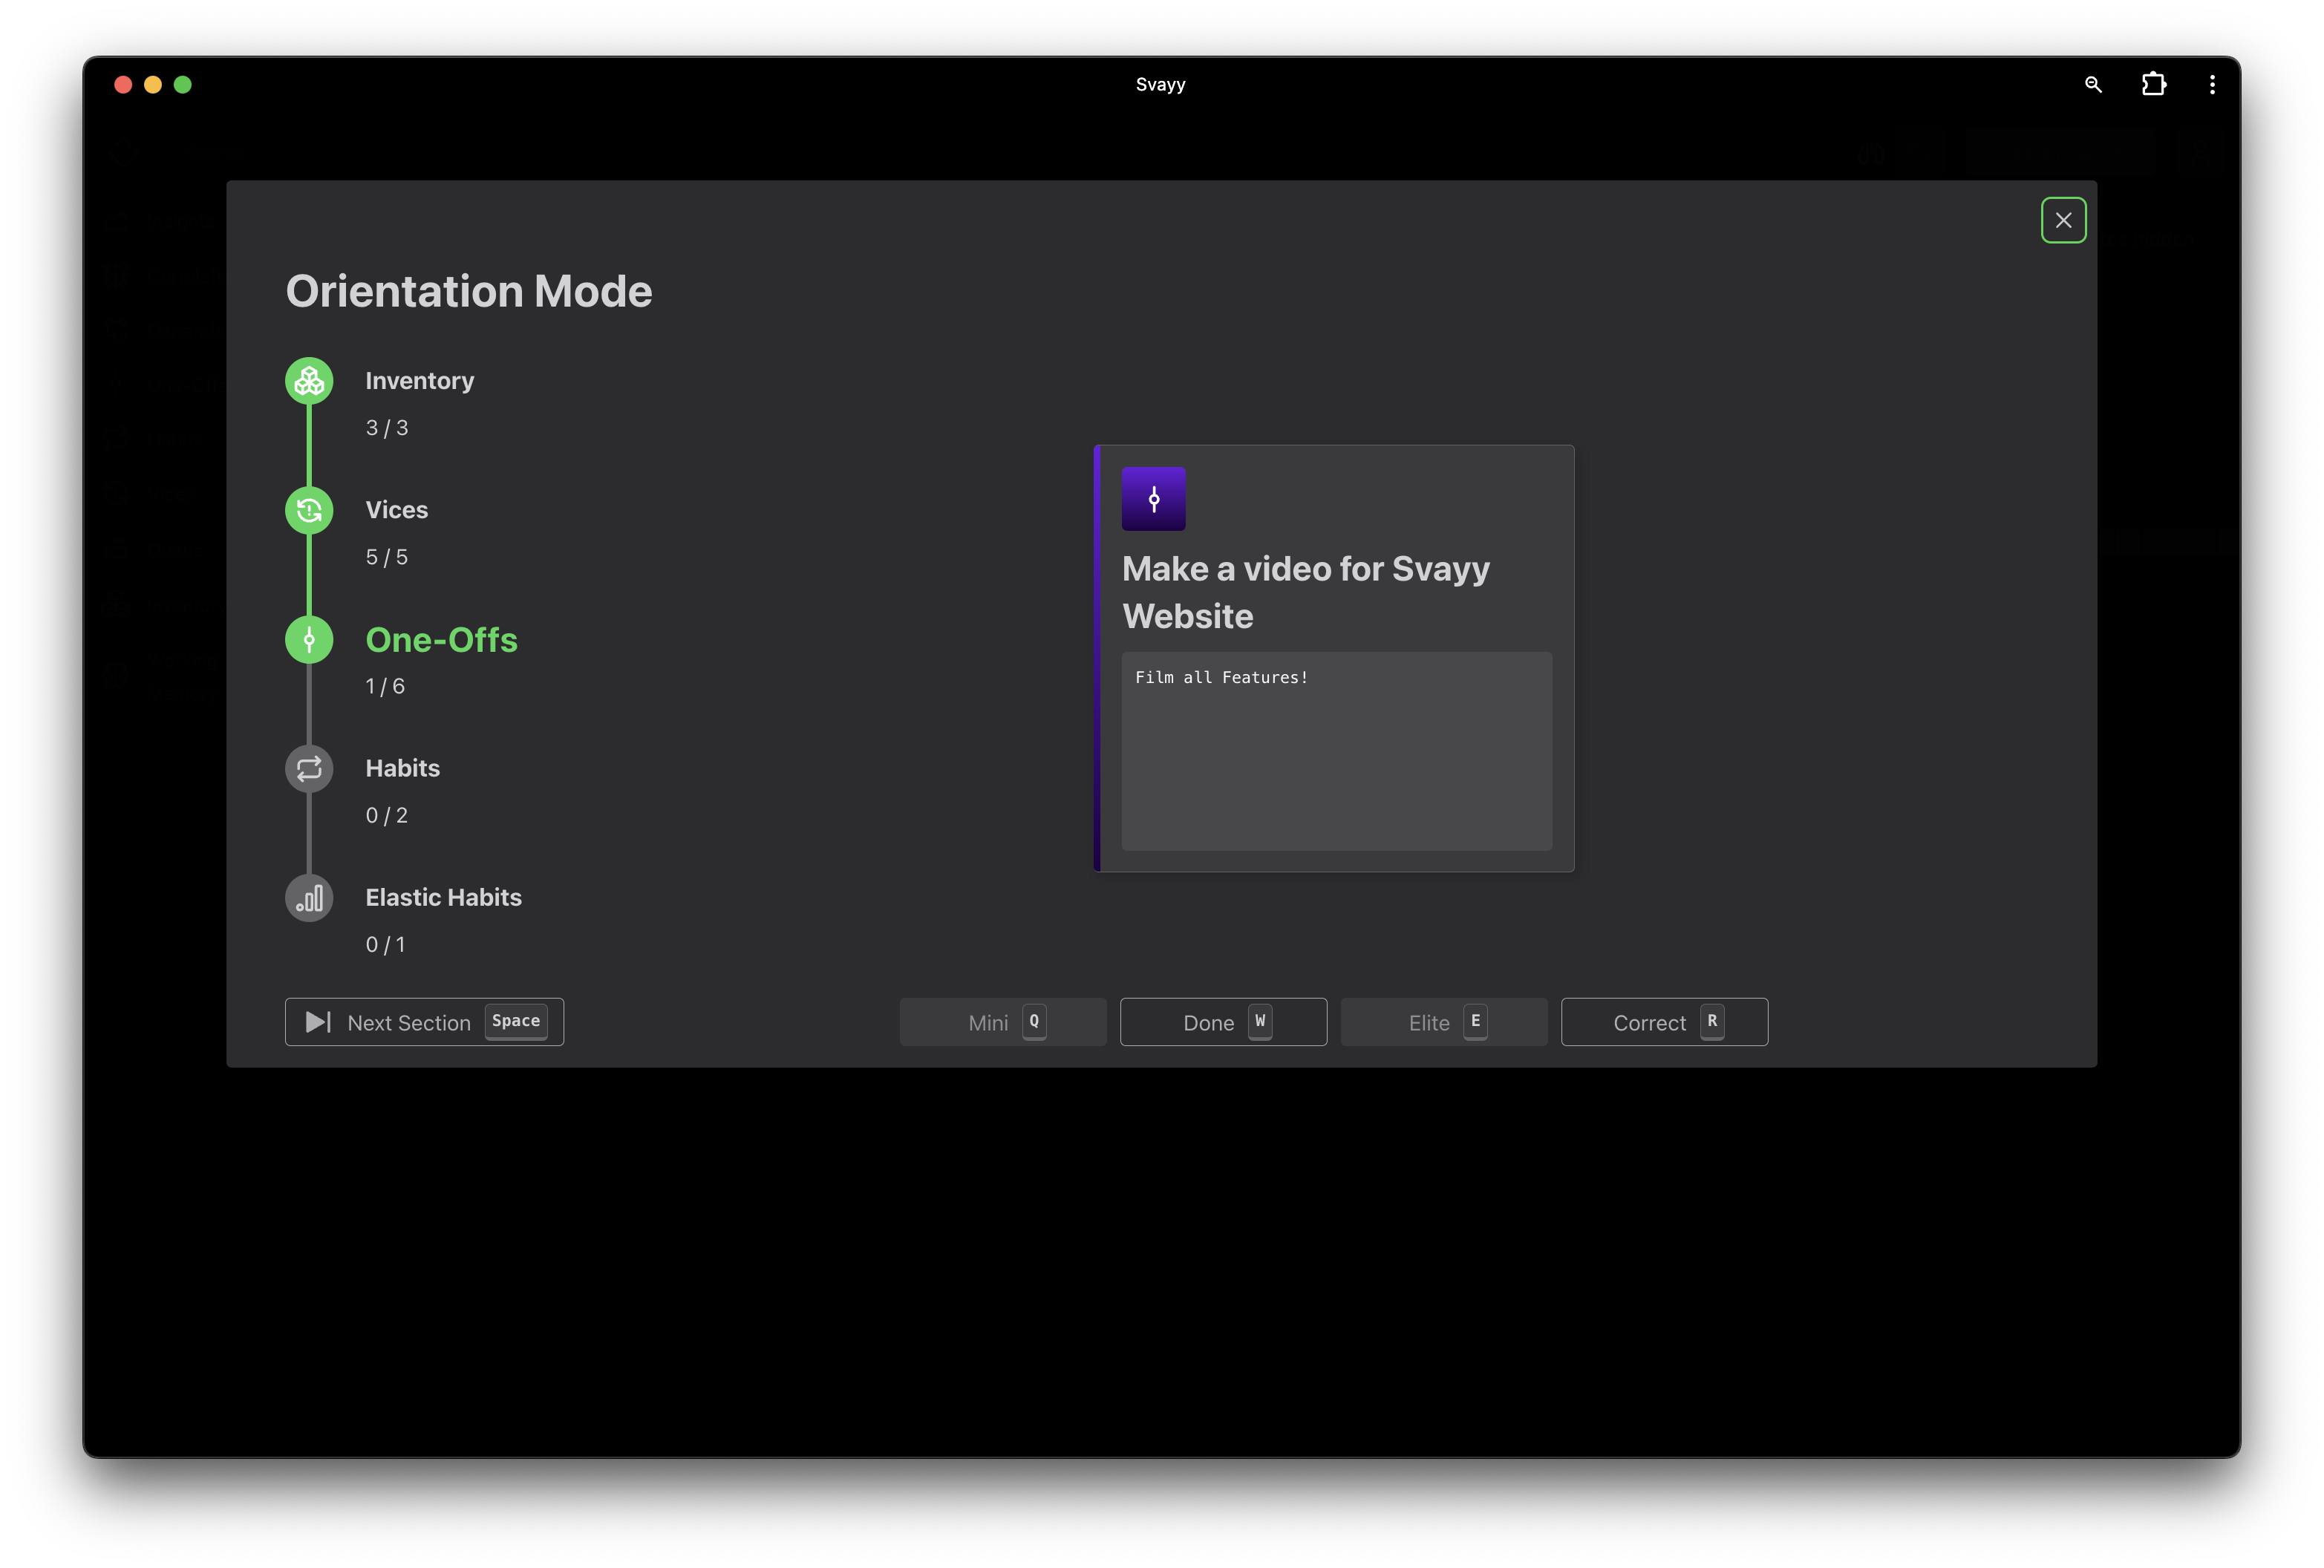Mark task as Elite
This screenshot has width=2324, height=1568.
point(1444,1022)
